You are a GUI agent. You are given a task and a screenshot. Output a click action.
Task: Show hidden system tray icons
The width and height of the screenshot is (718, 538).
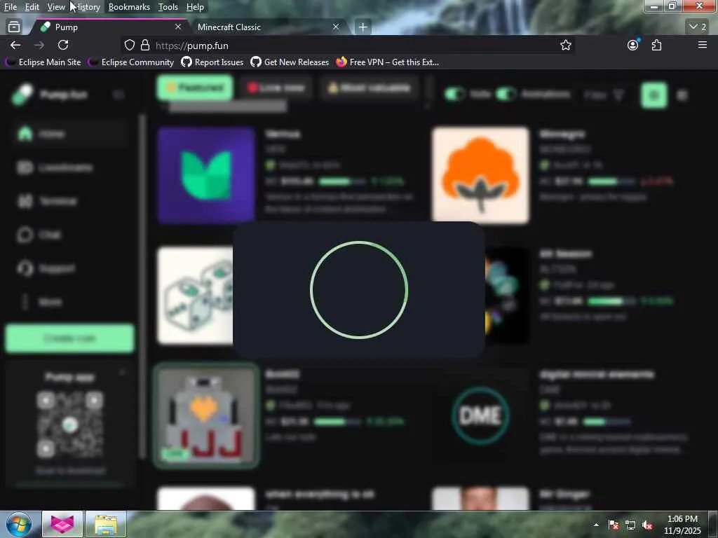[x=596, y=525]
